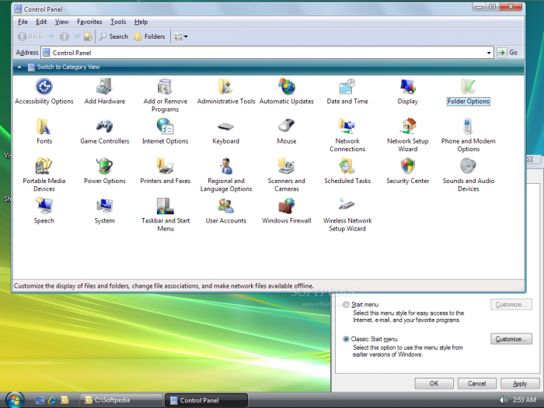Click Switch to Category View link
This screenshot has height=408, width=544.
(x=68, y=67)
